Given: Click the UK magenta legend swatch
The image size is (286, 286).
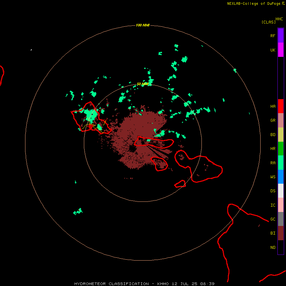Looking at the screenshot, I should point(281,50).
